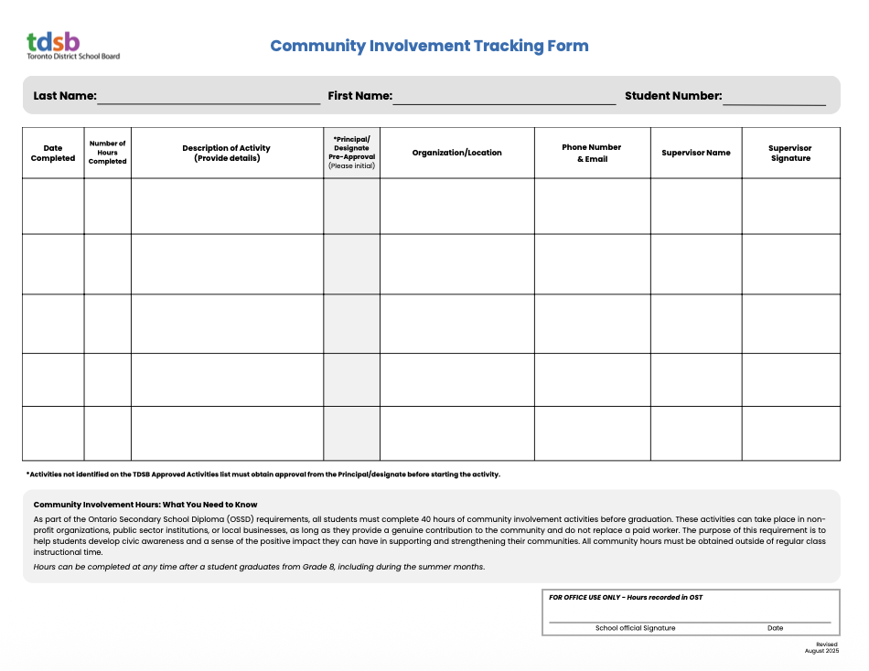This screenshot has width=869, height=671.
Task: Click the Supervisor Signature column header
Action: [x=791, y=153]
